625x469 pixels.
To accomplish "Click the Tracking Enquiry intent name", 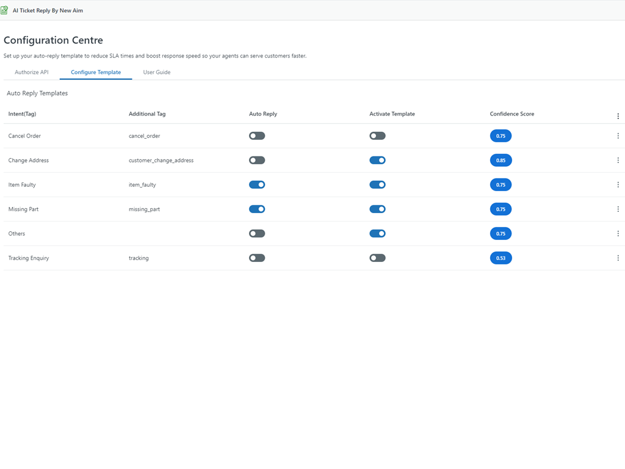I will [x=29, y=258].
